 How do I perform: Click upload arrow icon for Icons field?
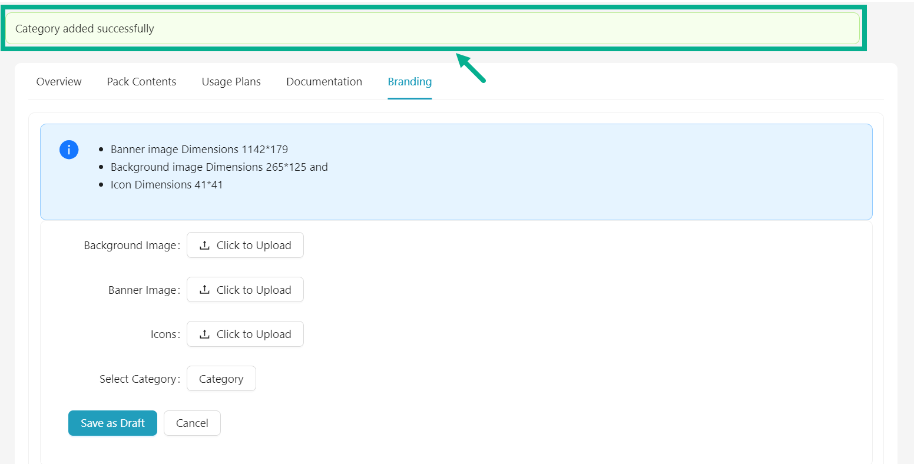click(x=204, y=334)
